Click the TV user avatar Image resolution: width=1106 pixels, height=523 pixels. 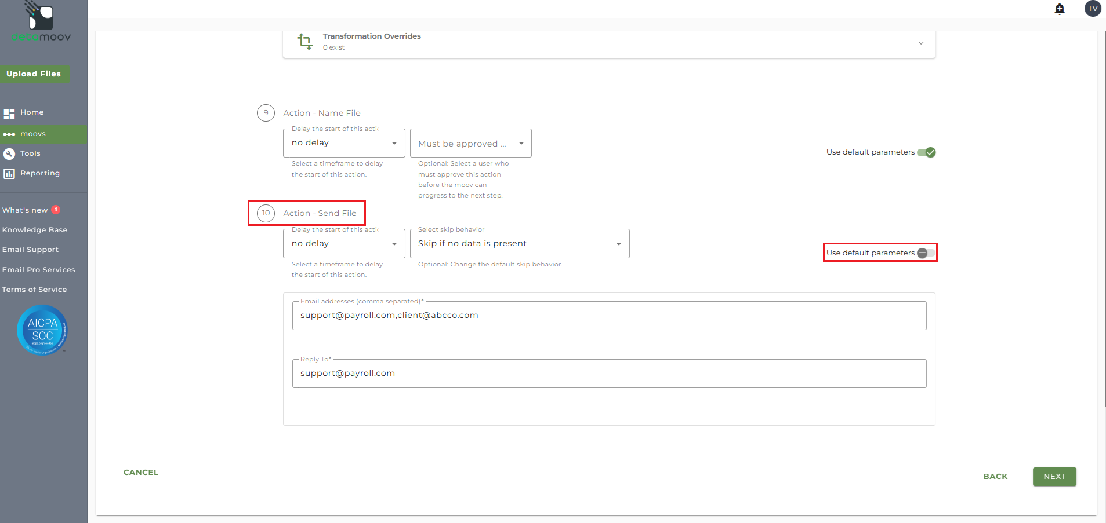(1092, 9)
